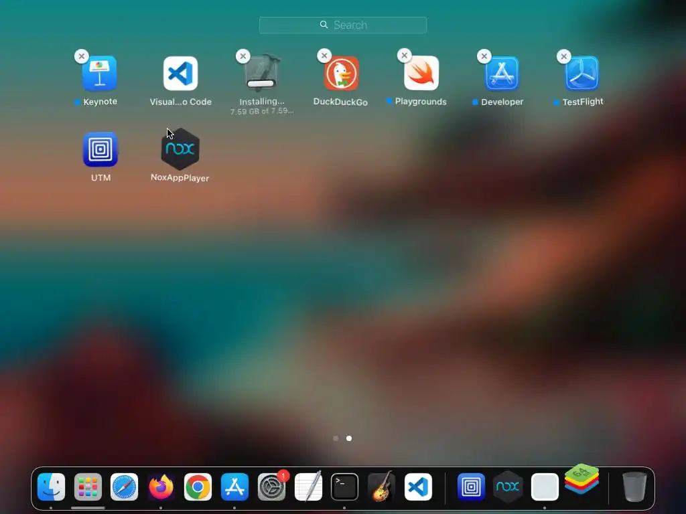This screenshot has width=686, height=514.
Task: Open Visual Studio Code from the Dock
Action: coord(418,487)
